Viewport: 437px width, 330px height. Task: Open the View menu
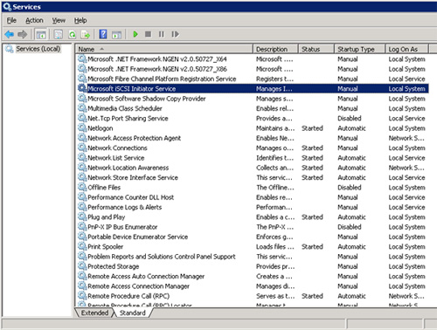tap(59, 20)
